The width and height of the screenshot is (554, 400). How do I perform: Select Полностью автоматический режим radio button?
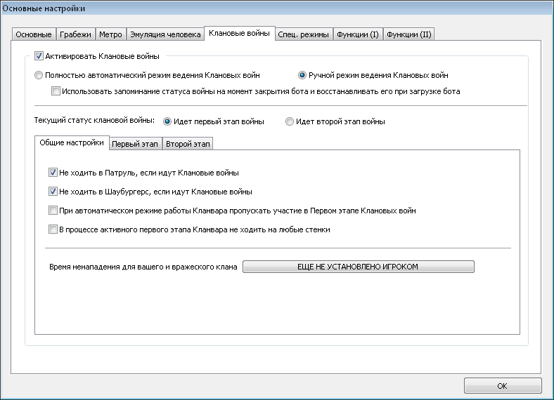coord(39,75)
